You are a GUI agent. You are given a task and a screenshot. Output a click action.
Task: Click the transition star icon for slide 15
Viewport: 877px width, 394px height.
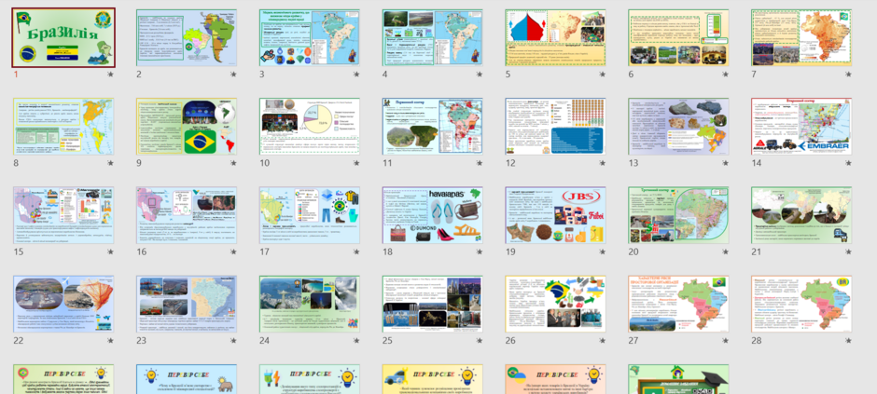click(110, 251)
